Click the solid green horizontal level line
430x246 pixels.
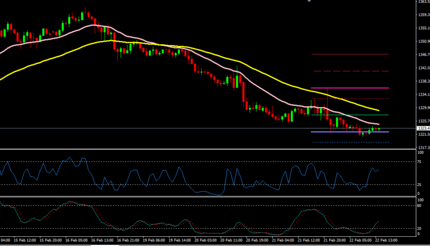point(350,115)
